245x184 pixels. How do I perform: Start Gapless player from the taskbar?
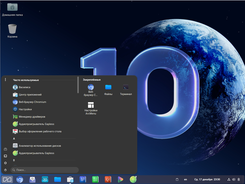tap(133, 180)
